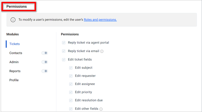Toggle the Reports module switch
This screenshot has height=112, width=202.
(x=45, y=71)
